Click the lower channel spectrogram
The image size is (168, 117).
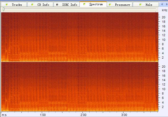point(80,87)
